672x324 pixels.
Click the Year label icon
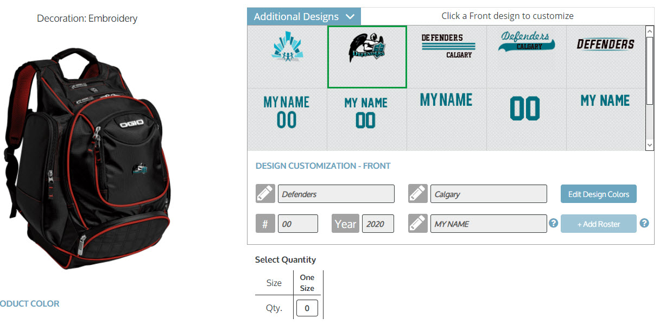click(345, 224)
